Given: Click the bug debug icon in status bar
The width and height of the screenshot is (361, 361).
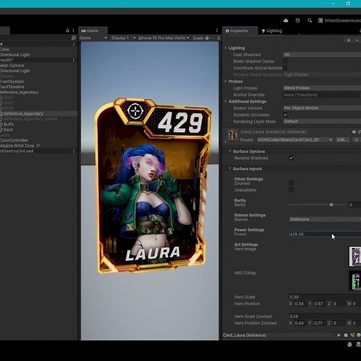Looking at the screenshot, I should click(349, 344).
